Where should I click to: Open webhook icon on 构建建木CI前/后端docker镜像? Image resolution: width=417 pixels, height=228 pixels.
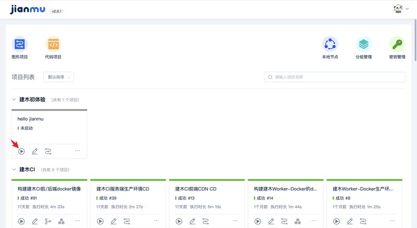pos(62,221)
